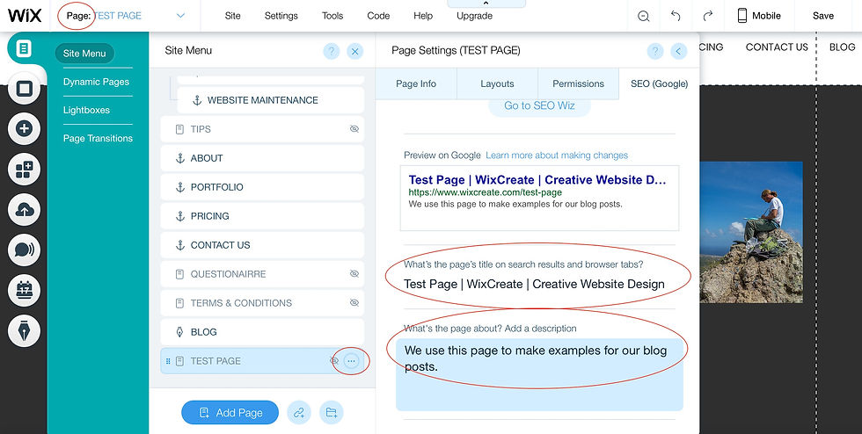The height and width of the screenshot is (434, 862).
Task: Open Page Settings help question mark
Action: (x=654, y=52)
